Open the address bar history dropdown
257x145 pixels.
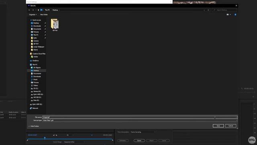point(204,10)
